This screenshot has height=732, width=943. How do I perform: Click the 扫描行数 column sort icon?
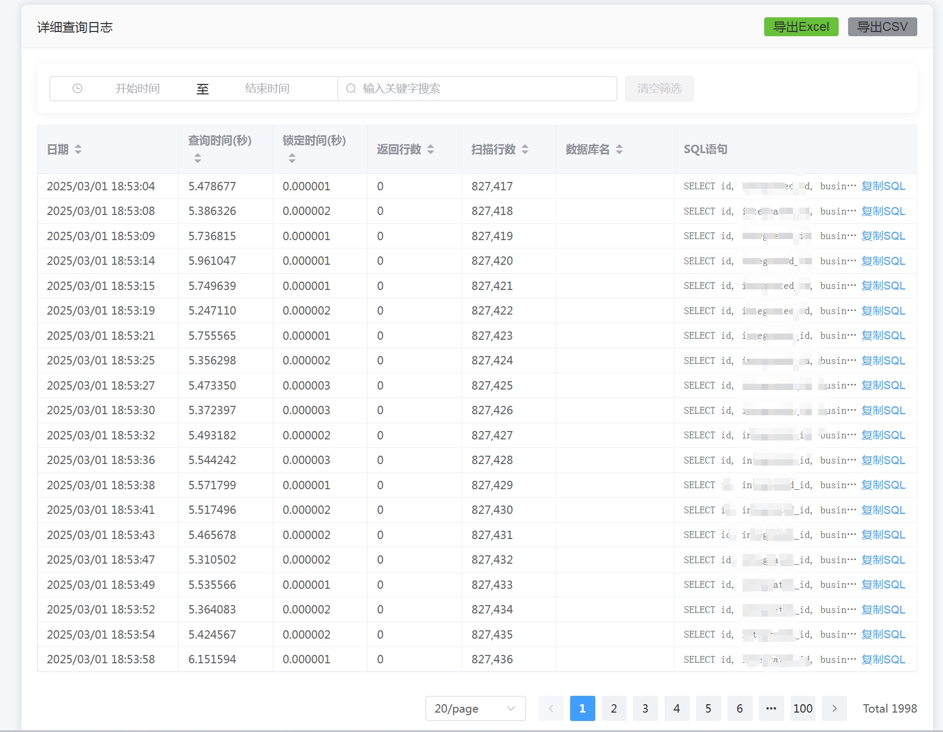(525, 149)
